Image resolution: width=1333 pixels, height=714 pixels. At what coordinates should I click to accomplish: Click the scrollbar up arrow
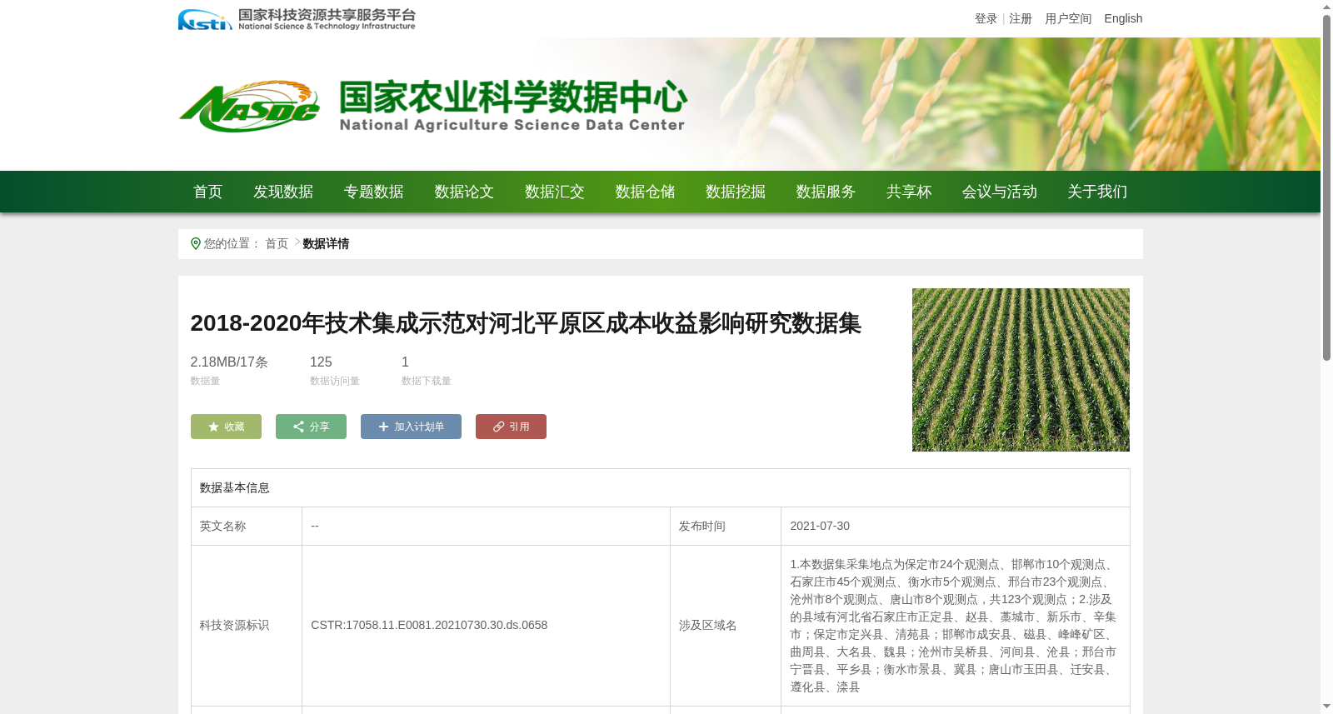pos(1326,7)
